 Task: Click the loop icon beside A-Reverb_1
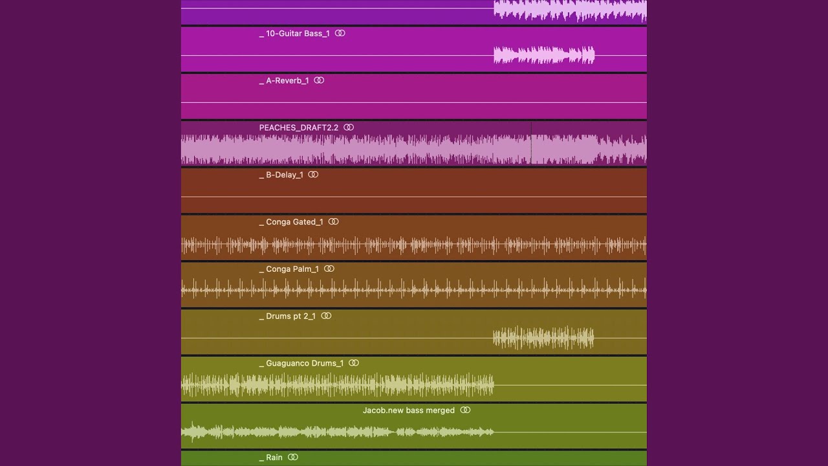[x=319, y=80]
